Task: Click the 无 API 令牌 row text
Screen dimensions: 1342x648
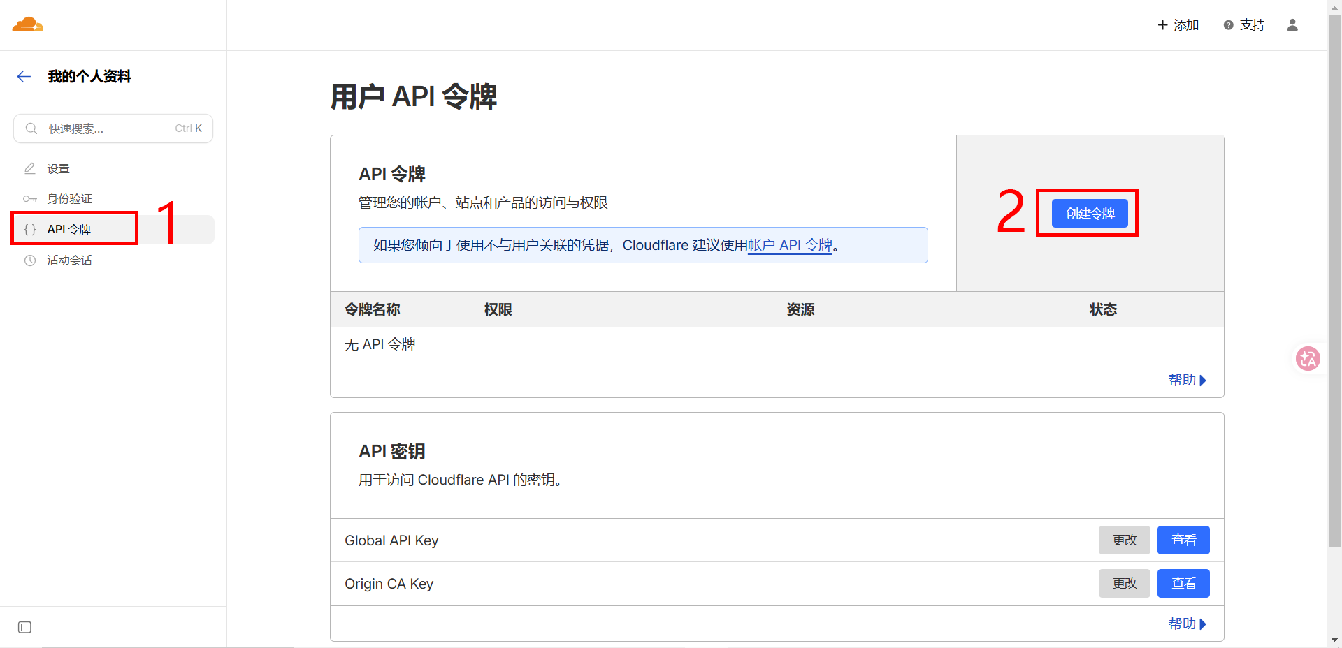Action: pyautogui.click(x=380, y=344)
